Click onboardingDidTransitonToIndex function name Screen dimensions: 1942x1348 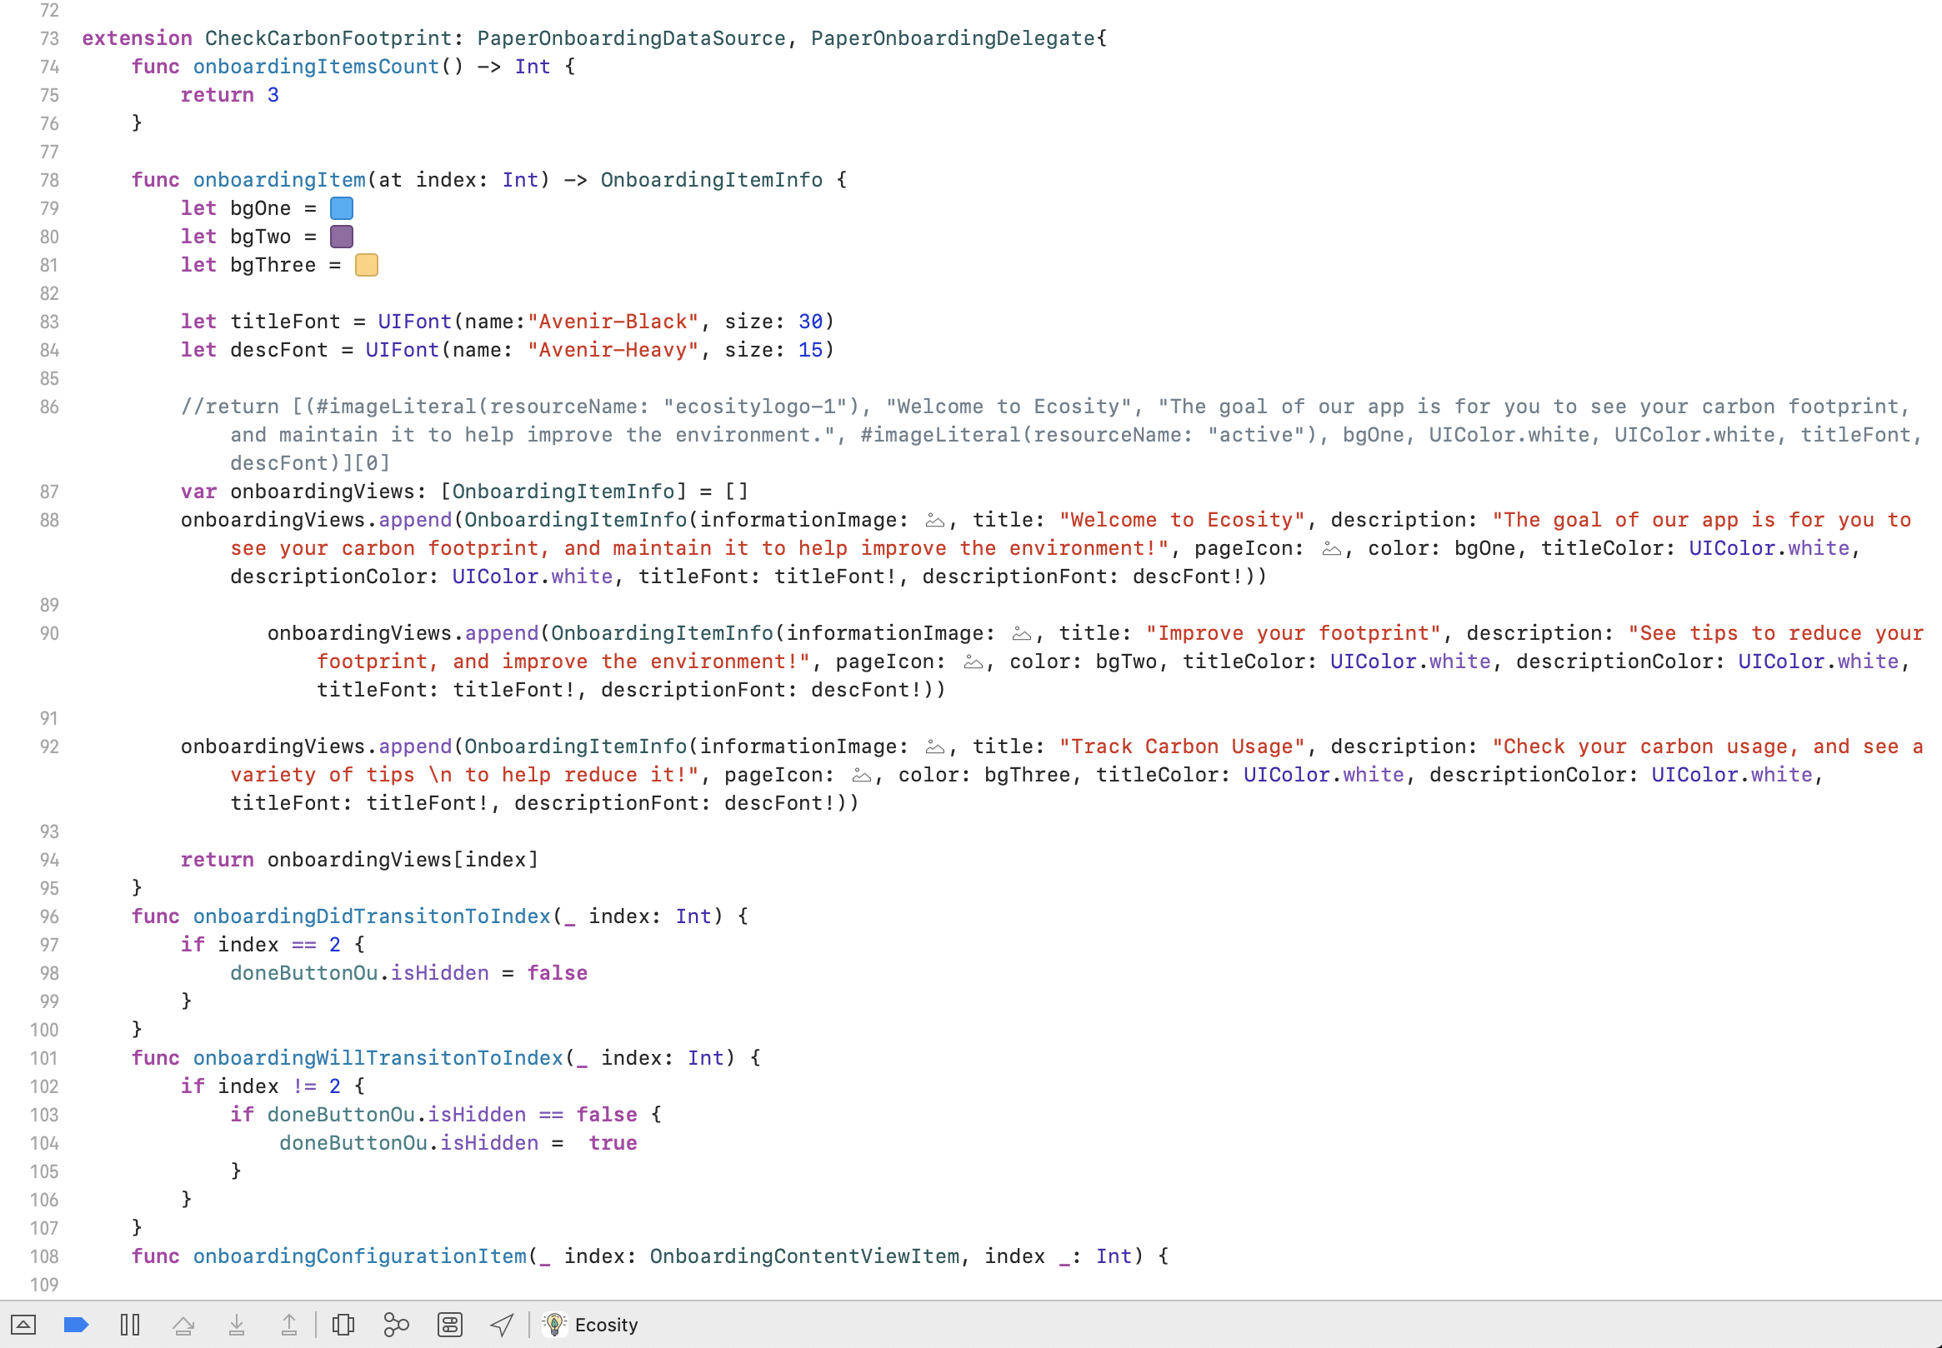pyautogui.click(x=372, y=916)
